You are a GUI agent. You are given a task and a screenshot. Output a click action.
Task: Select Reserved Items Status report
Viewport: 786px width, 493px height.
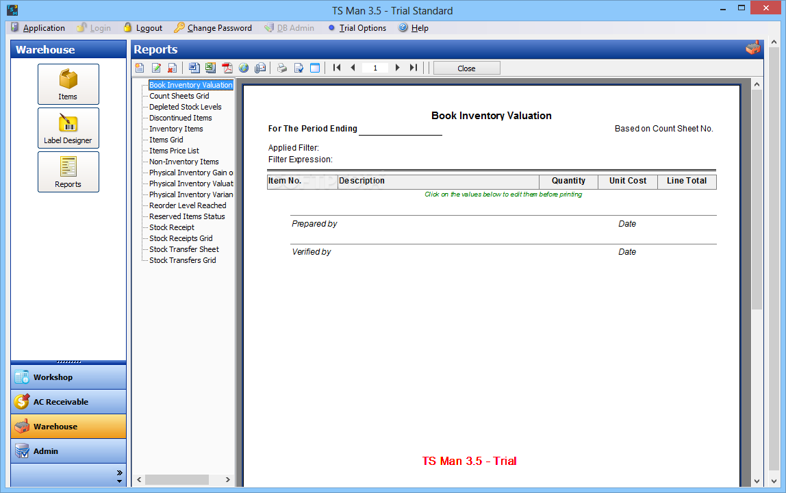(187, 216)
